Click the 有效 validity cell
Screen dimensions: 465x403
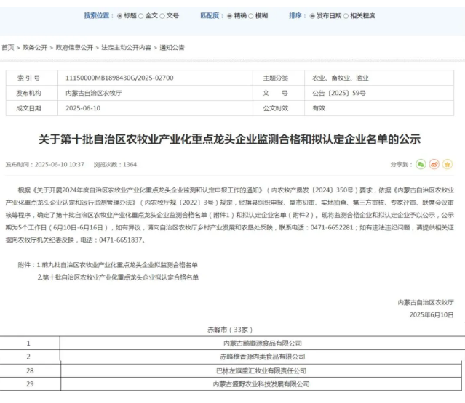pos(379,108)
